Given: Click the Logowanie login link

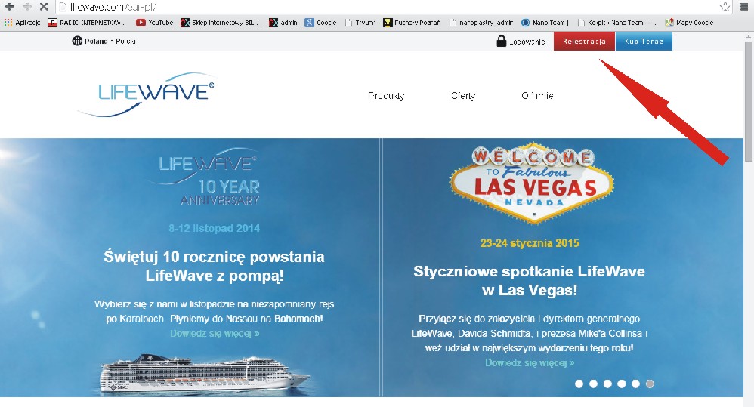Looking at the screenshot, I should click(527, 42).
